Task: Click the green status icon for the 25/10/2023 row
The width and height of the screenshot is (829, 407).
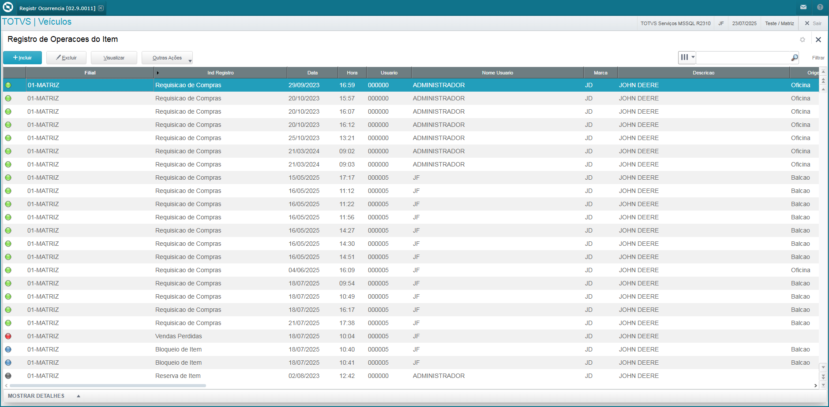Action: pos(8,138)
